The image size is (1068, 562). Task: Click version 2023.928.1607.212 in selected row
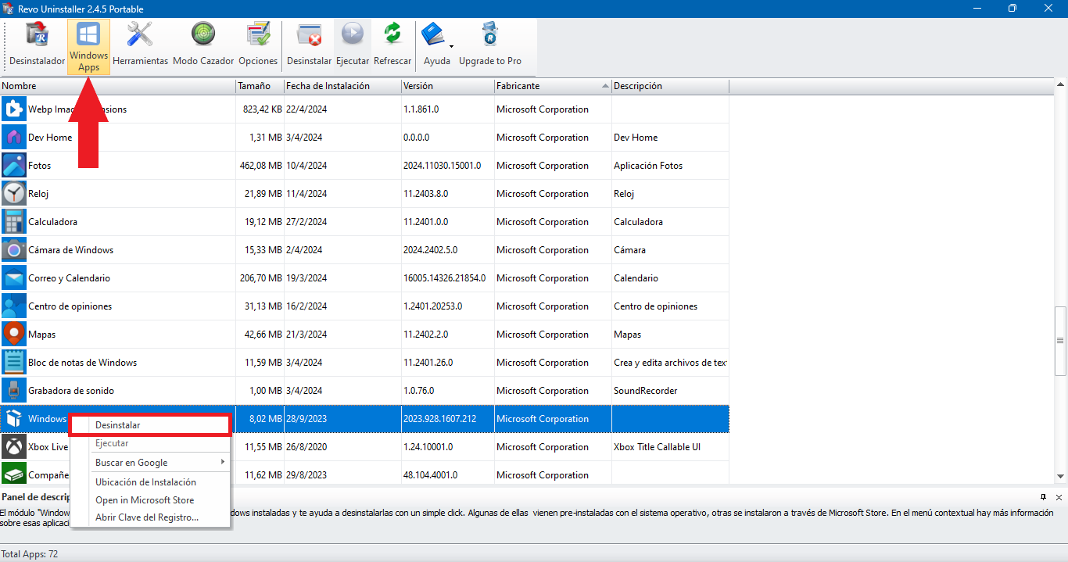[x=441, y=419]
